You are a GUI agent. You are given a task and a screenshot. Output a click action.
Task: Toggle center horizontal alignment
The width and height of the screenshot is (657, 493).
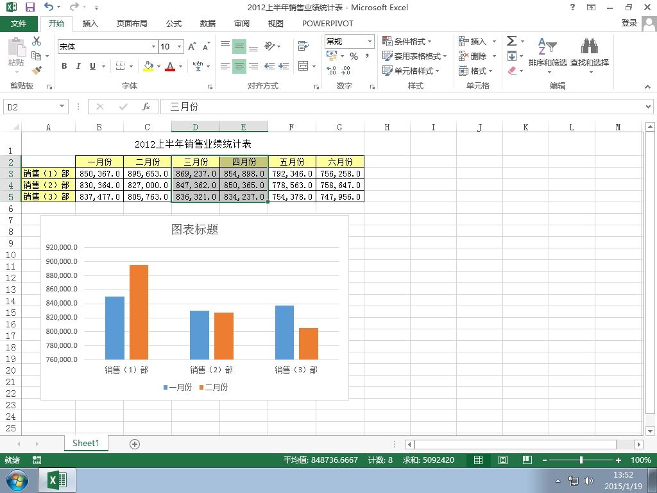239,66
